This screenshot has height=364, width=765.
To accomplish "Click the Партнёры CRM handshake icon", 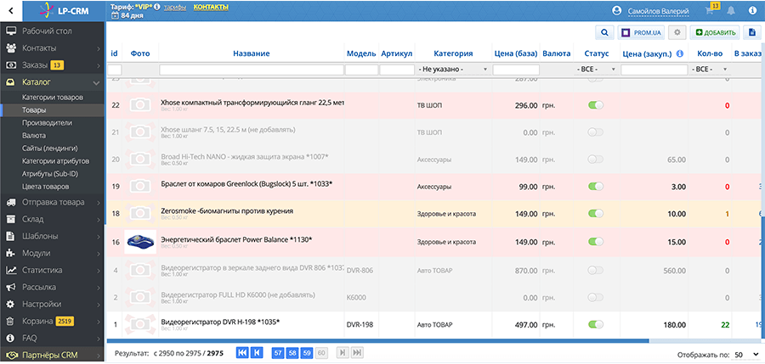I will click(12, 356).
